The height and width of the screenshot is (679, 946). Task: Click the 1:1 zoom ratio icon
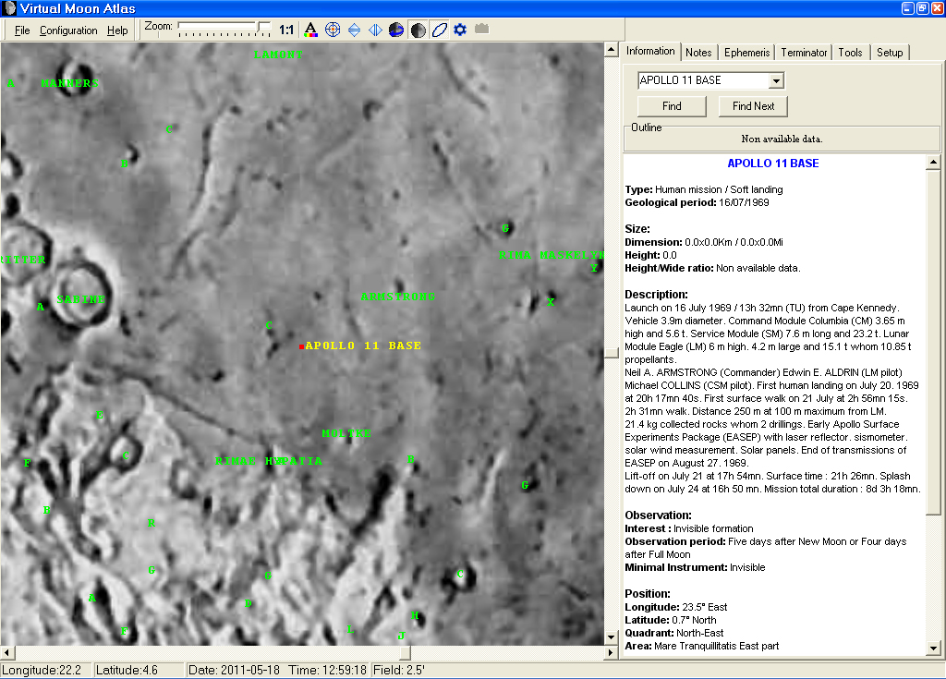(x=285, y=30)
